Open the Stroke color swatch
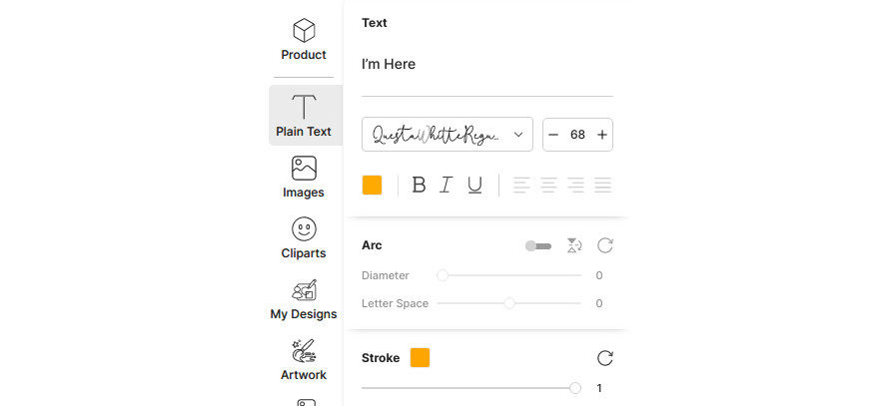The width and height of the screenshot is (893, 406). point(420,358)
